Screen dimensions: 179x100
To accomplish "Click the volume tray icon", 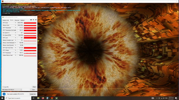I will (164, 98).
